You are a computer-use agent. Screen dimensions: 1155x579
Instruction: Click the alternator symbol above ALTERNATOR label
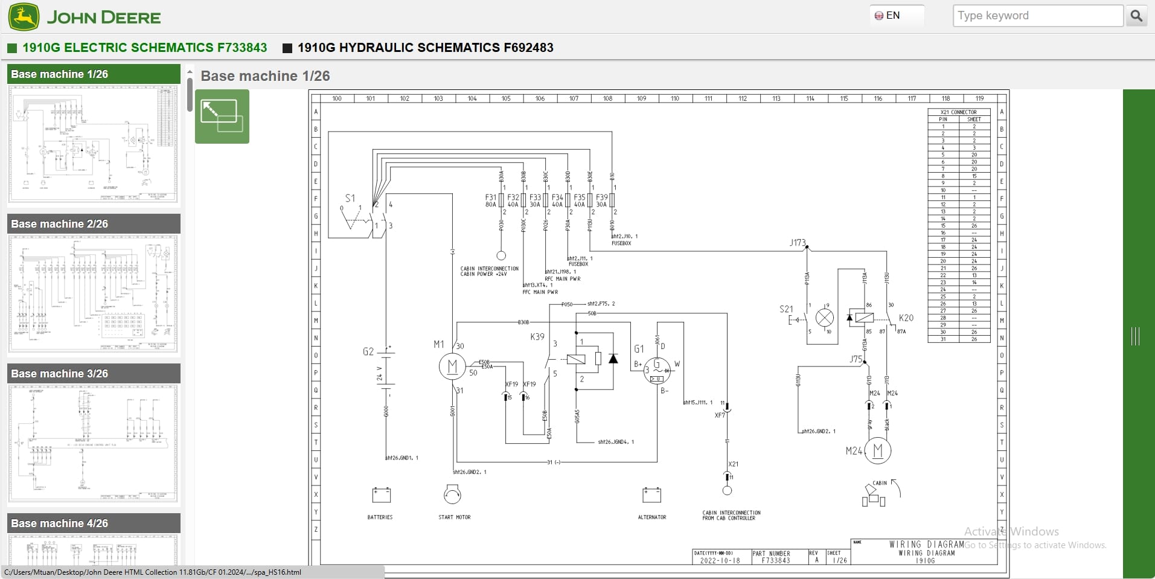pyautogui.click(x=651, y=495)
